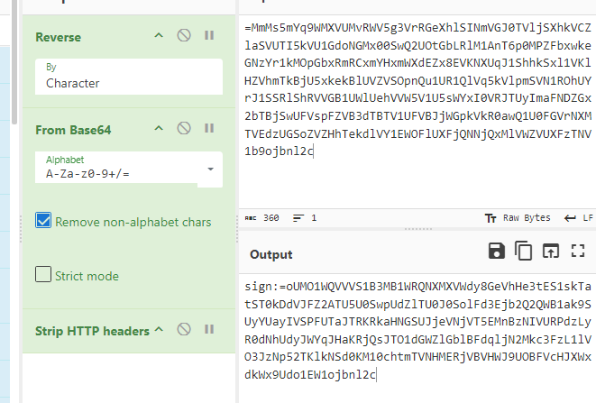Image resolution: width=596 pixels, height=403 pixels.
Task: Pause at Strip HTTP headers step
Action: coord(209,330)
